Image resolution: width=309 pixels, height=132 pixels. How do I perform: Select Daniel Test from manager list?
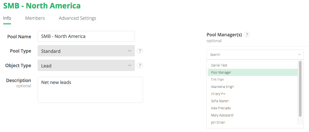click(219, 65)
